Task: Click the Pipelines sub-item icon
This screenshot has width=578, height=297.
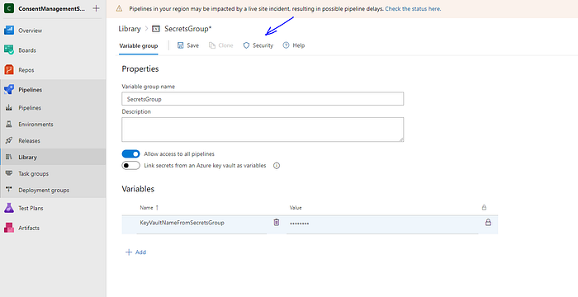Action: (9, 107)
